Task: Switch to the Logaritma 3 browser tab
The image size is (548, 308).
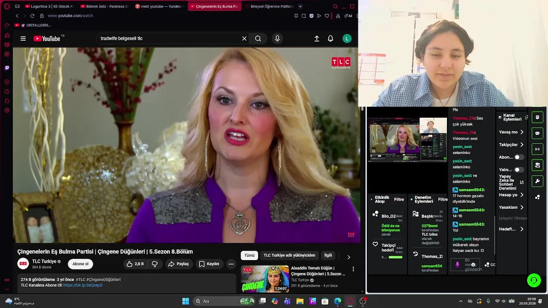Action: [x=49, y=6]
